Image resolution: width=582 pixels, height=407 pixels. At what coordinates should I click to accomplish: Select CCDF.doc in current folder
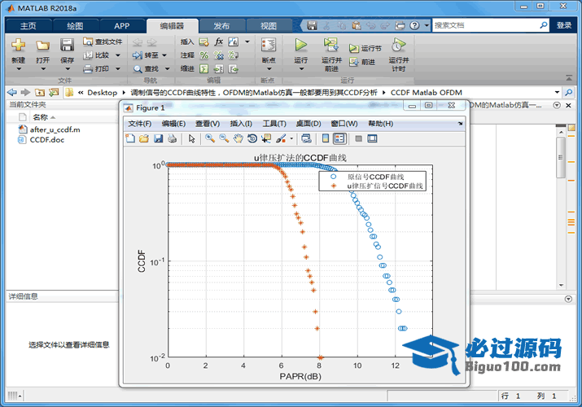click(x=47, y=140)
